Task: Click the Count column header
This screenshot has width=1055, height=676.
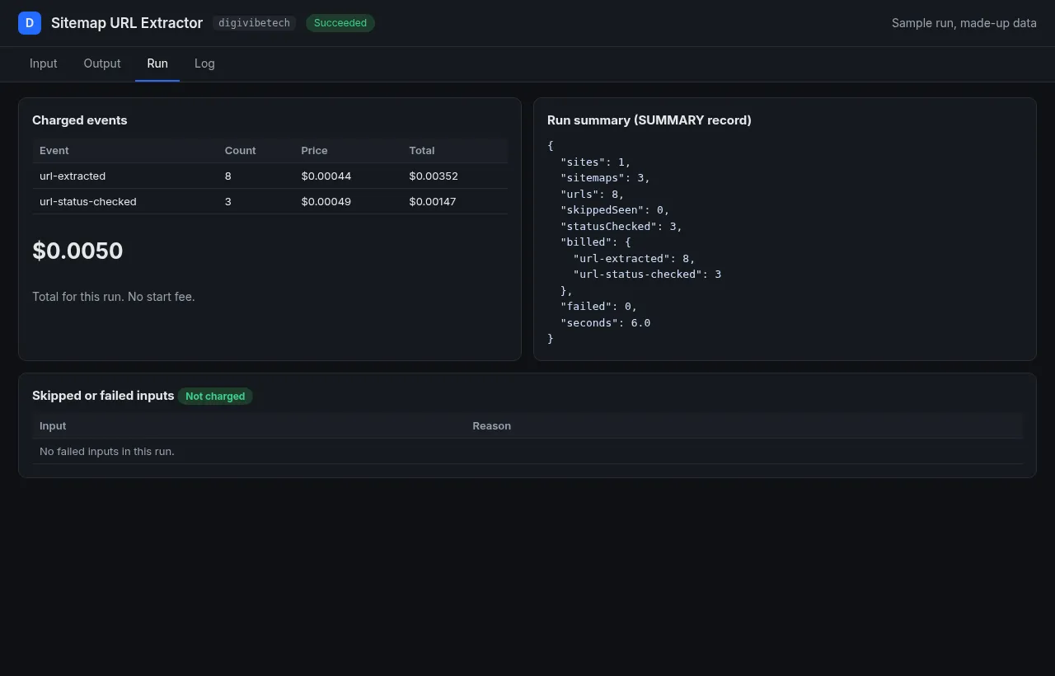Action: [241, 151]
